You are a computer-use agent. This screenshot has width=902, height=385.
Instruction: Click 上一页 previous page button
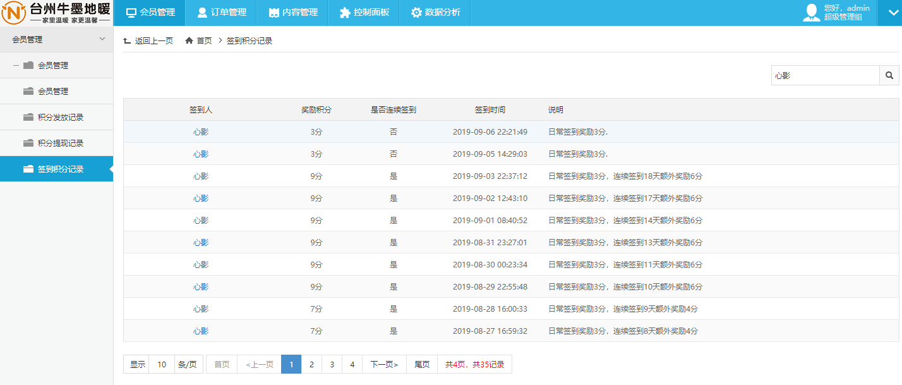coord(260,364)
